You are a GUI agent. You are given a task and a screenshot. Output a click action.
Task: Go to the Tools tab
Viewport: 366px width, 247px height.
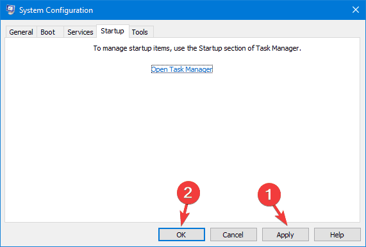[x=141, y=32]
